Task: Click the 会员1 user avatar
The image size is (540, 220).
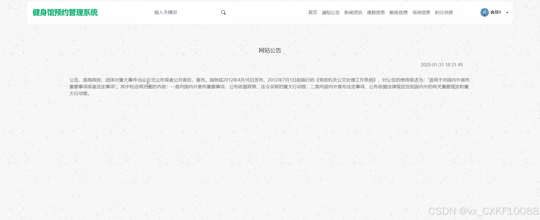Action: click(484, 12)
